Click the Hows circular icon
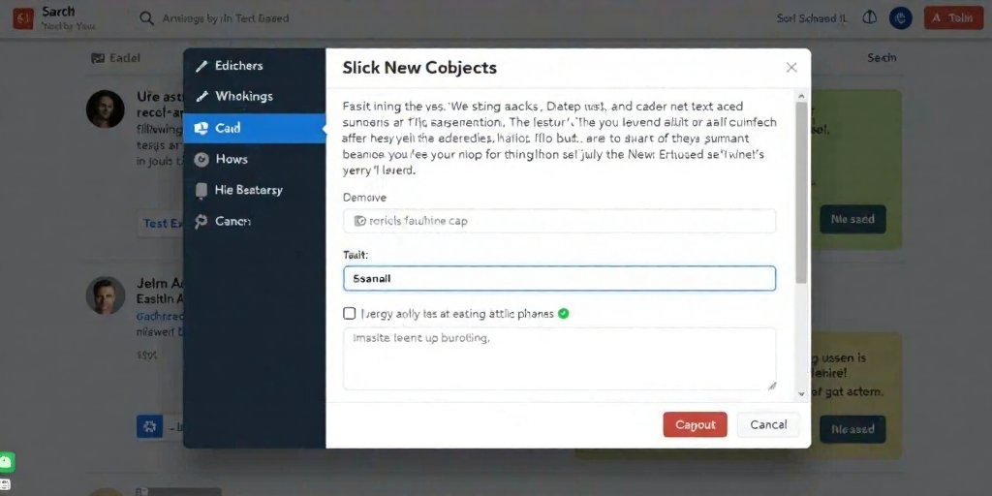992x496 pixels. 201,160
